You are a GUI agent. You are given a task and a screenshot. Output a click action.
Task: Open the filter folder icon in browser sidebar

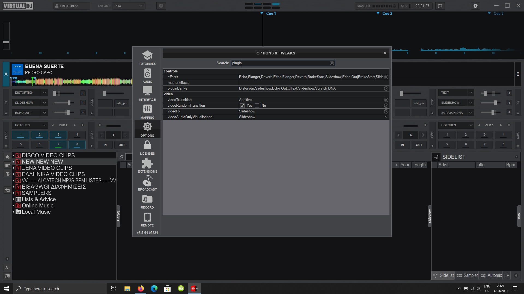pyautogui.click(x=7, y=174)
